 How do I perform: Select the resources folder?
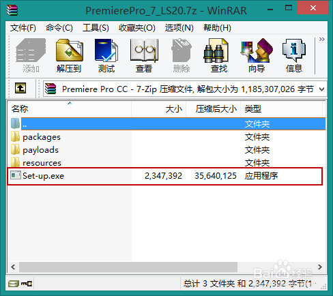(x=42, y=163)
